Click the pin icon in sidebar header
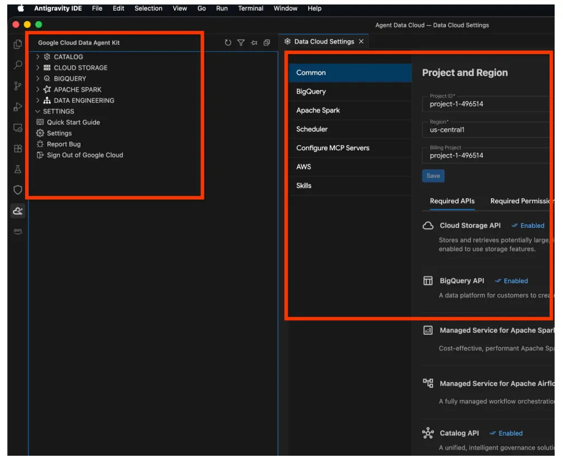Image resolution: width=563 pixels, height=463 pixels. click(x=254, y=42)
